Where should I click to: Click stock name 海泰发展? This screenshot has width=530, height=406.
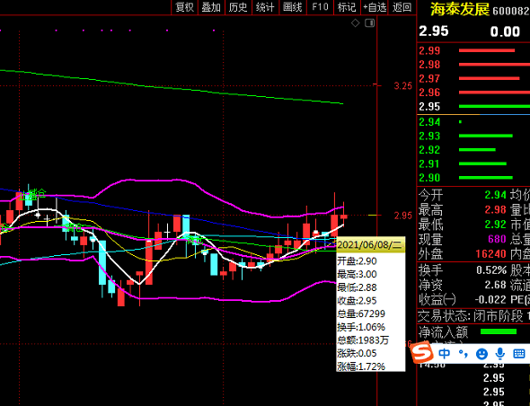pyautogui.click(x=459, y=10)
